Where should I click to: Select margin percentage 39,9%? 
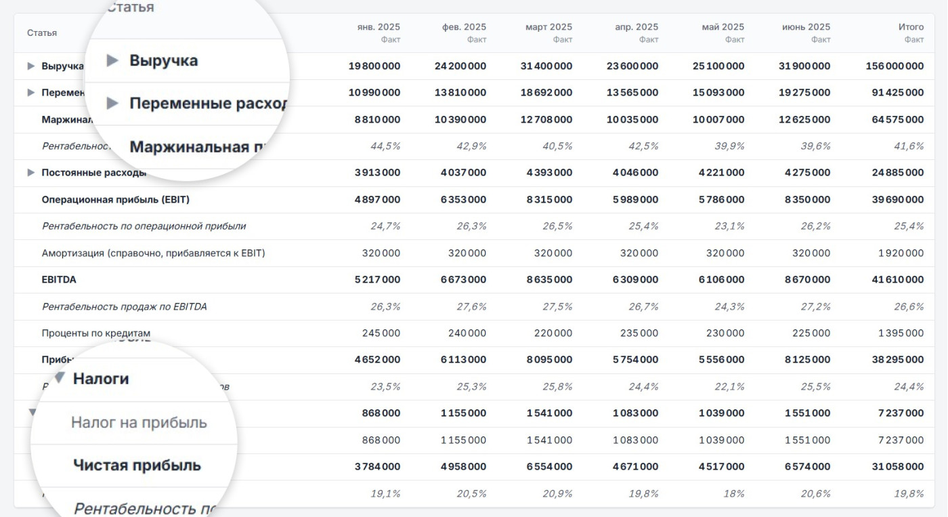click(x=730, y=146)
